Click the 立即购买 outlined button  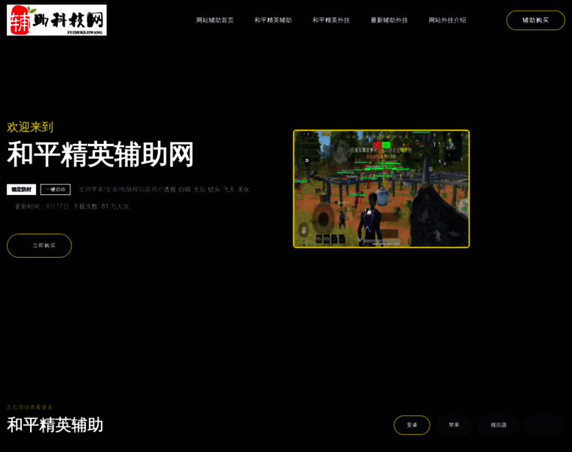[x=39, y=246]
